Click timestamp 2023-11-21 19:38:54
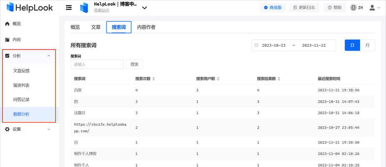Viewport: 386px width, 167px height. [338, 90]
